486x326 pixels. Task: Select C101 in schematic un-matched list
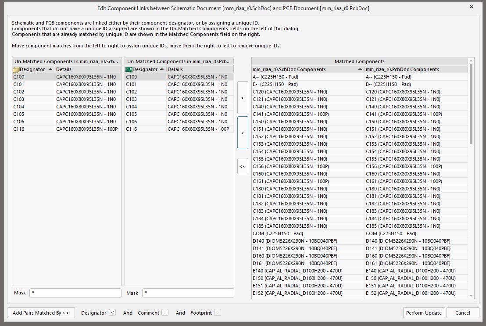[x=66, y=84]
